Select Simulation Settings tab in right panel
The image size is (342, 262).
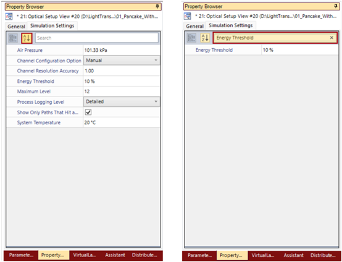tap(230, 25)
